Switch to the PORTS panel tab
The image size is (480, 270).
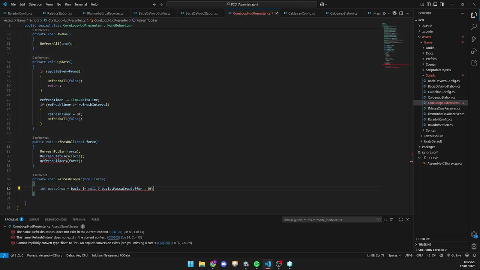[95, 219]
